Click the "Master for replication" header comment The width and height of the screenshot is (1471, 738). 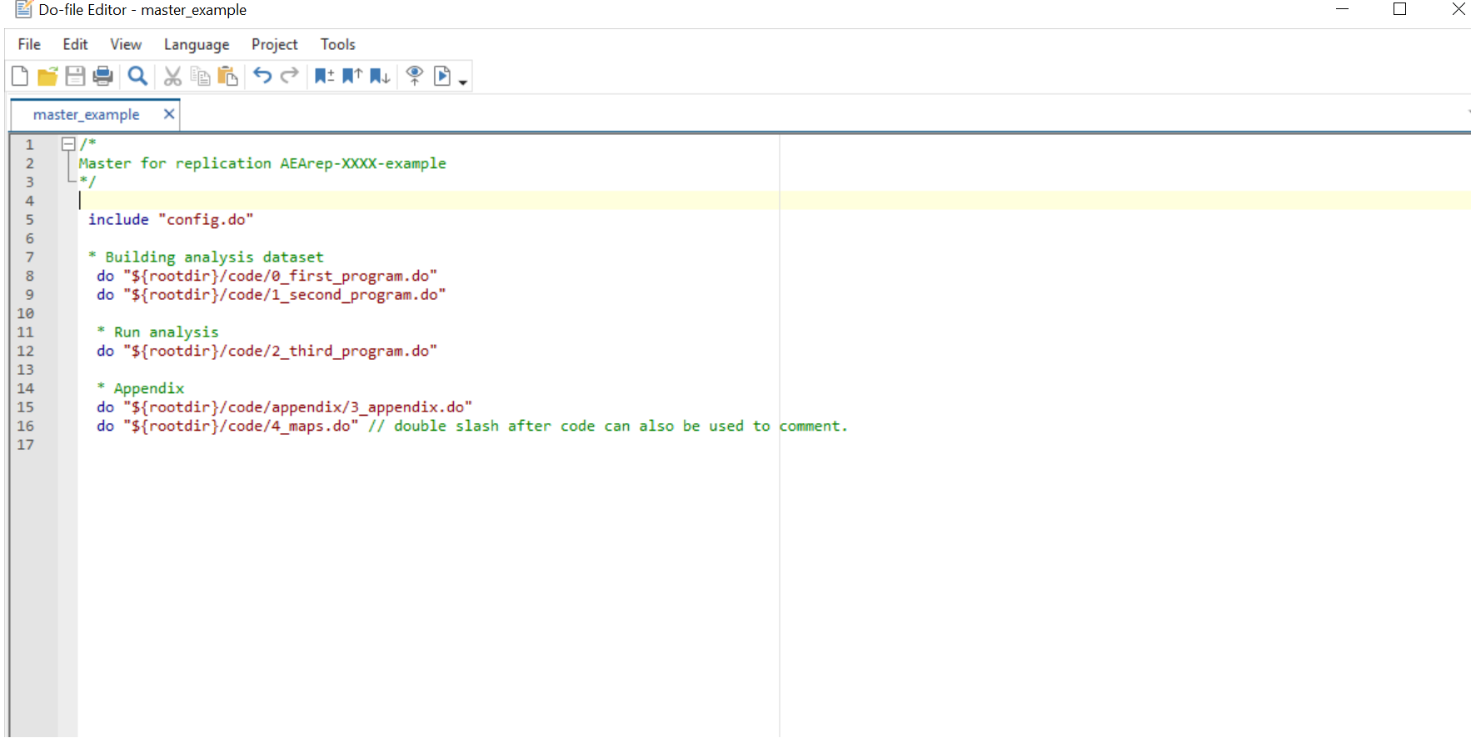pos(262,163)
